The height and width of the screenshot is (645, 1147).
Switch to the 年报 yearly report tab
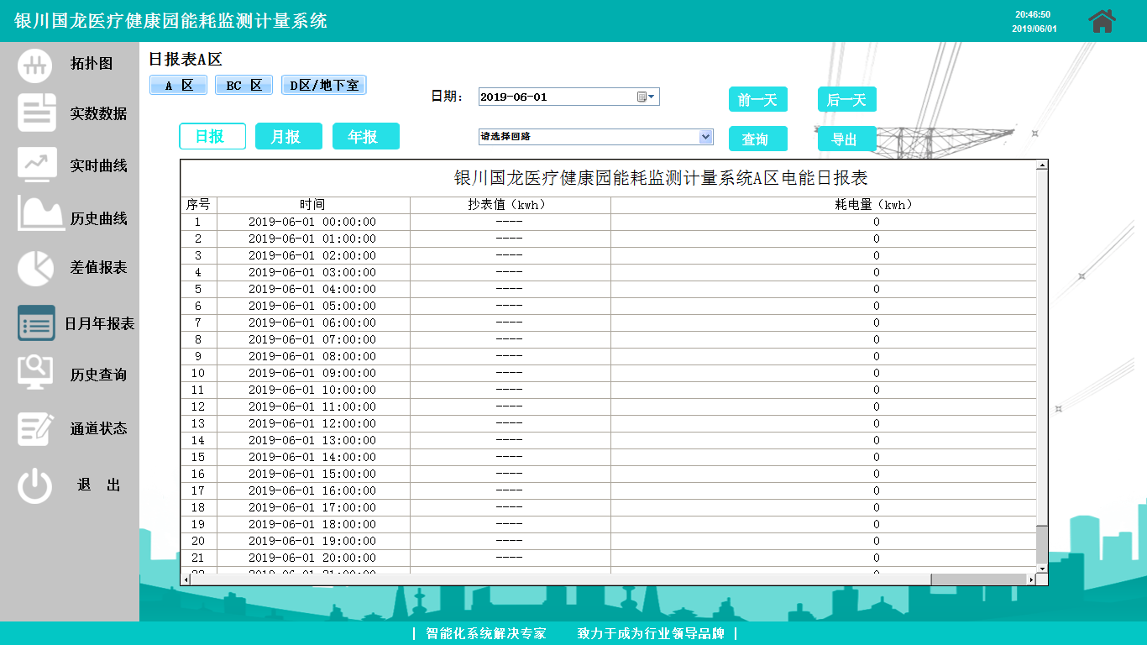(x=365, y=136)
